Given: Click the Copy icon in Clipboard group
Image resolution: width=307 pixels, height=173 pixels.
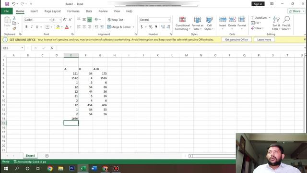Looking at the screenshot, I should pyautogui.click(x=14, y=23).
